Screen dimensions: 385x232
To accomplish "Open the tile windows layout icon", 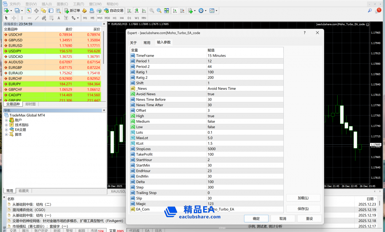I will [166, 11].
